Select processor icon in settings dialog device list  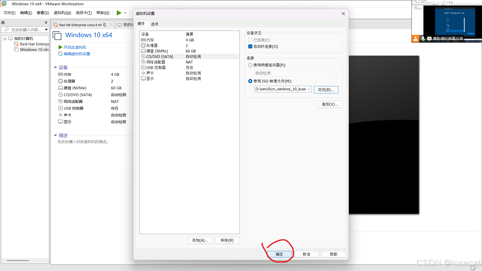(143, 45)
